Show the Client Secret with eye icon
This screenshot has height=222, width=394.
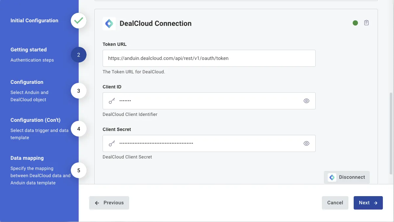(x=306, y=143)
